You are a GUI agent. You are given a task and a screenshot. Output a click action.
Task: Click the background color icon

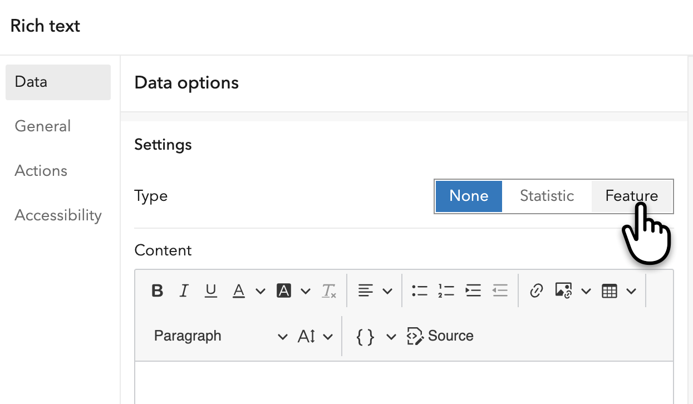pos(284,290)
